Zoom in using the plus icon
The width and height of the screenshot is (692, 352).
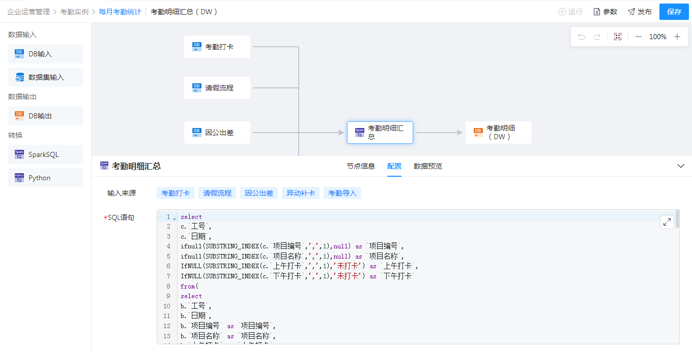click(x=677, y=37)
